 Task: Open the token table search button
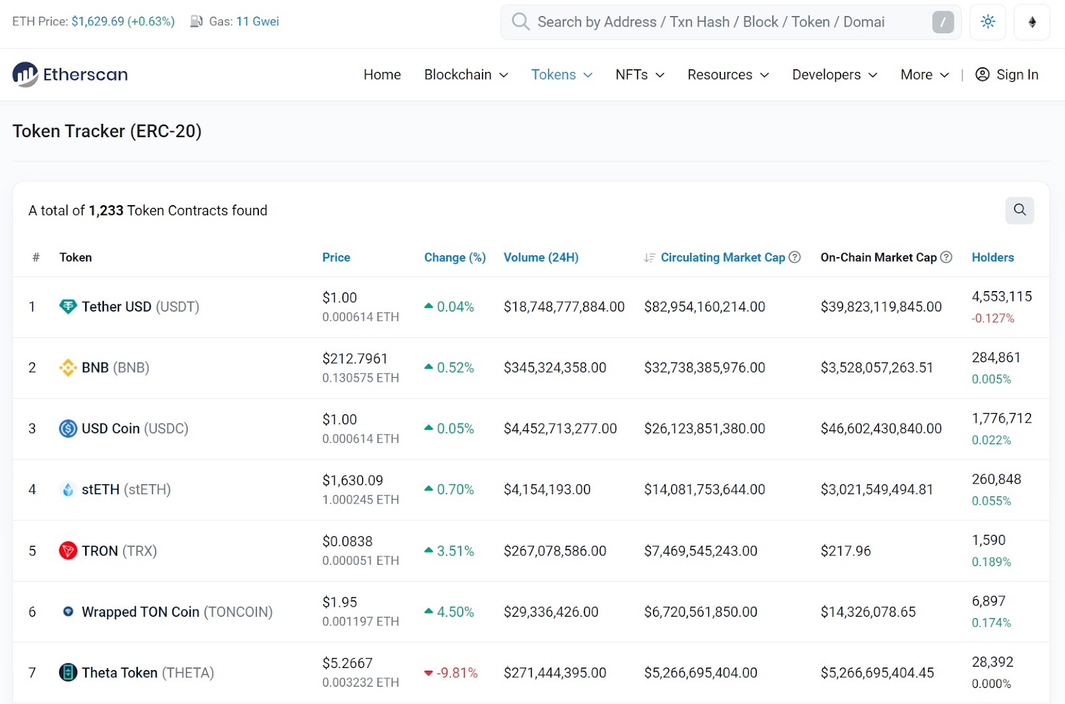click(x=1020, y=210)
